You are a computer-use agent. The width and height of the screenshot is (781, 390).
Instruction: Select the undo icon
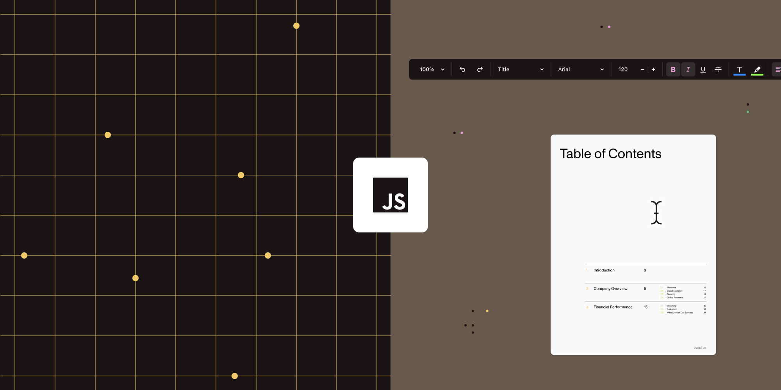(462, 69)
